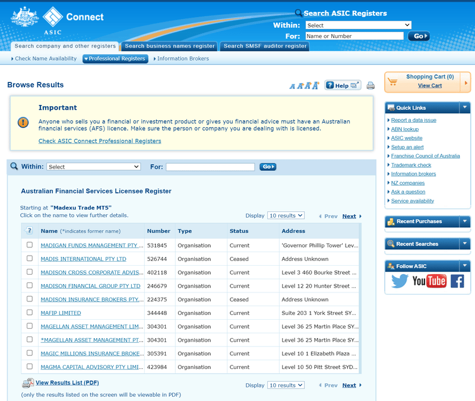Open the results panel Within Select dropdown
This screenshot has height=401, width=475.
[93, 167]
